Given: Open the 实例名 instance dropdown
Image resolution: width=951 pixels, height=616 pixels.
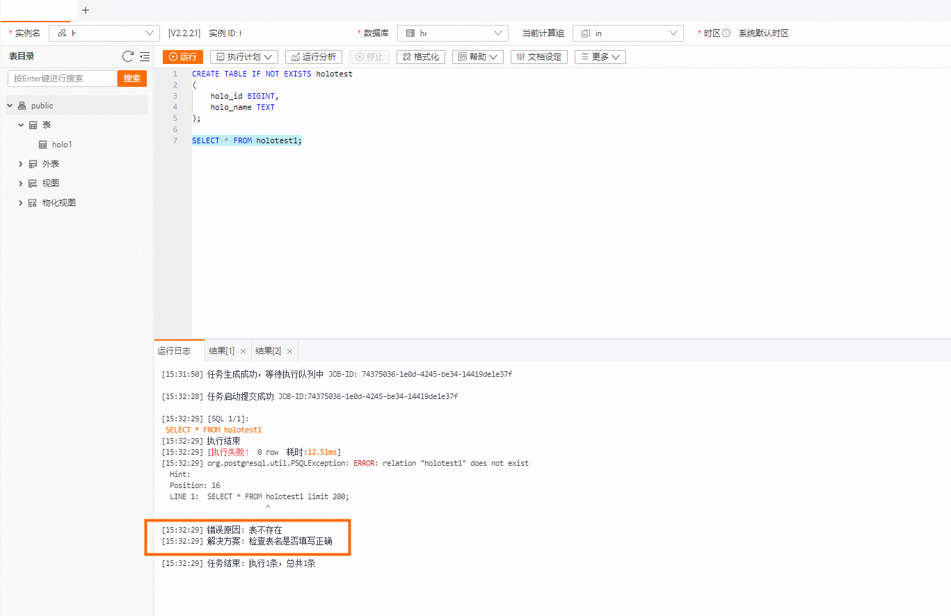Looking at the screenshot, I should (104, 33).
